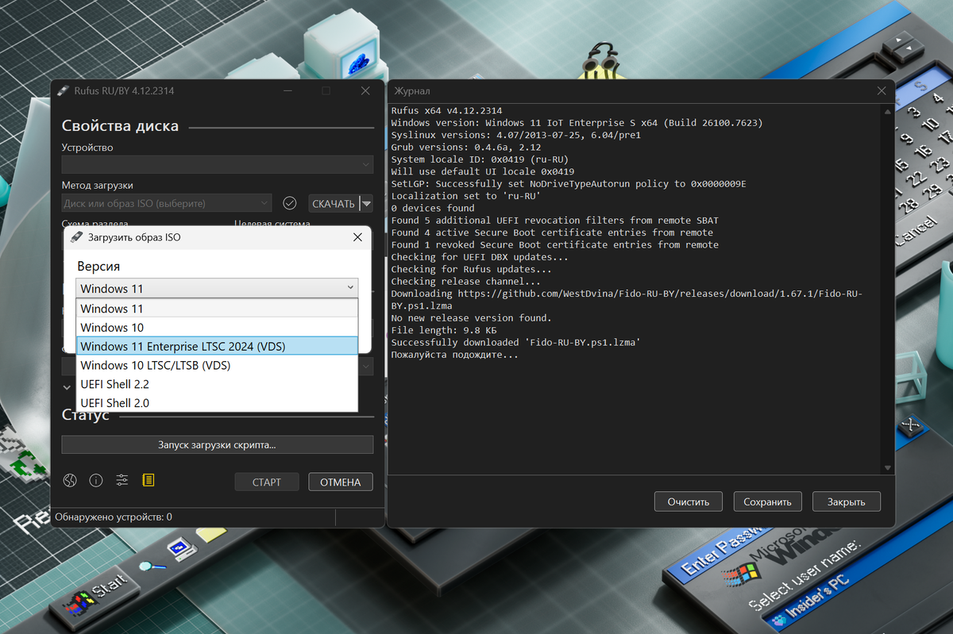953x634 pixels.
Task: Click the '0 devices found' log line
Action: pos(433,208)
